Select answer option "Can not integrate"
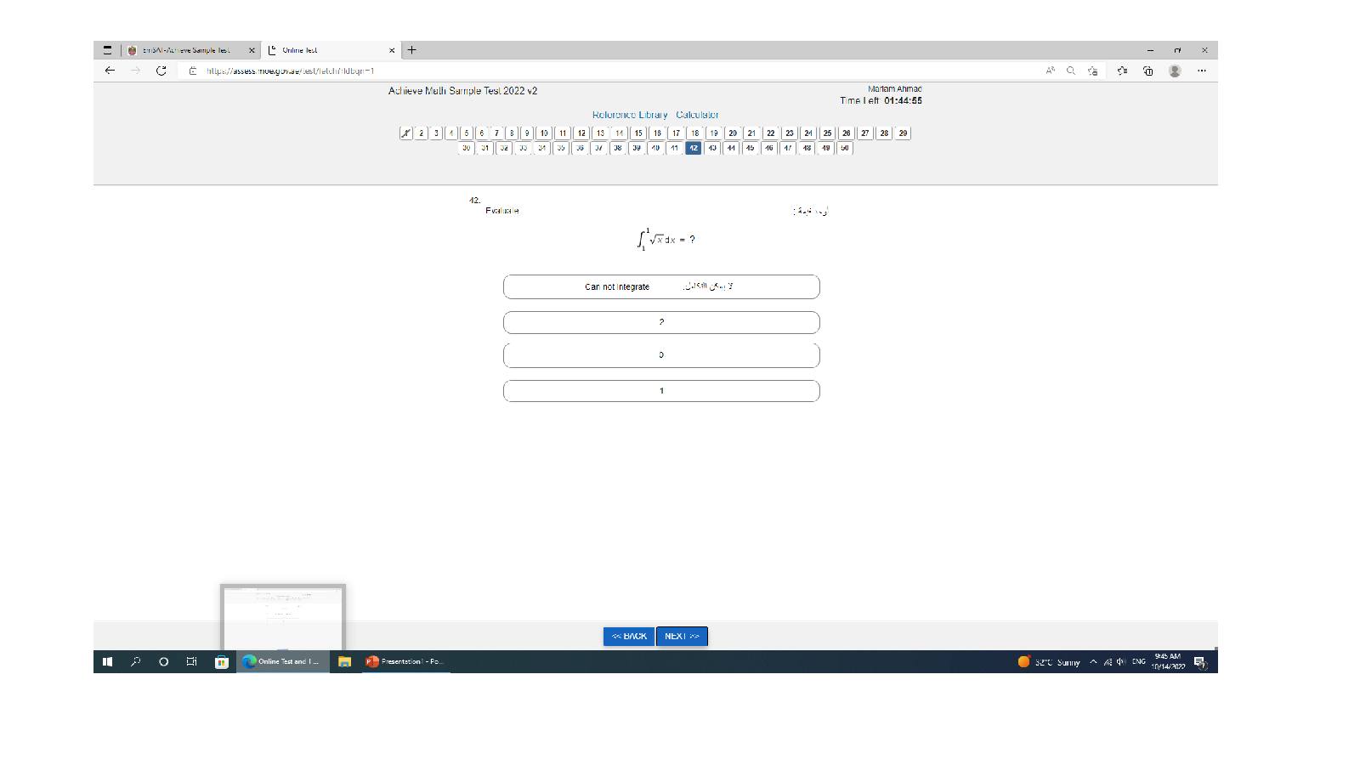 pyautogui.click(x=661, y=287)
